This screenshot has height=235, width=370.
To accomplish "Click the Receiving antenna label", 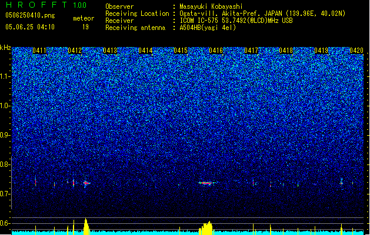I will pos(135,28).
